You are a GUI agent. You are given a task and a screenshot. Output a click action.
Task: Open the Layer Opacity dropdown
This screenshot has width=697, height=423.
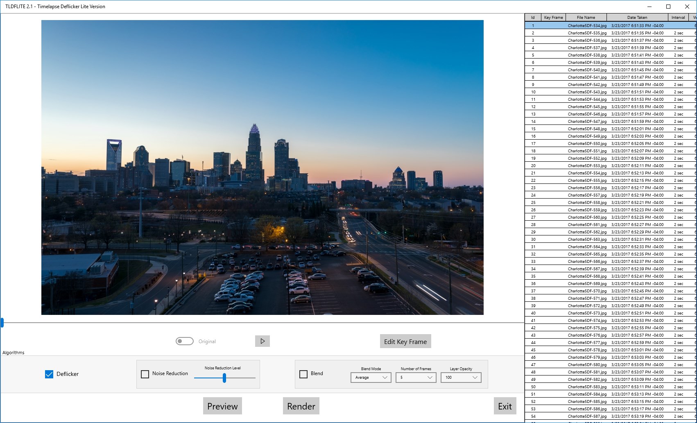click(x=461, y=378)
